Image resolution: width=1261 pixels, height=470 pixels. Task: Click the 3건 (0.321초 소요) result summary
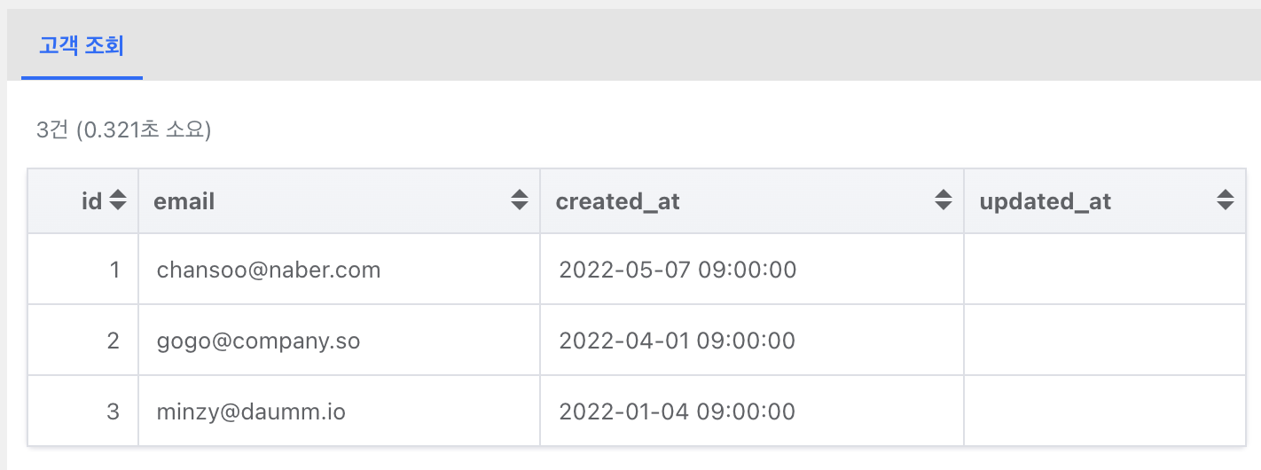click(123, 130)
